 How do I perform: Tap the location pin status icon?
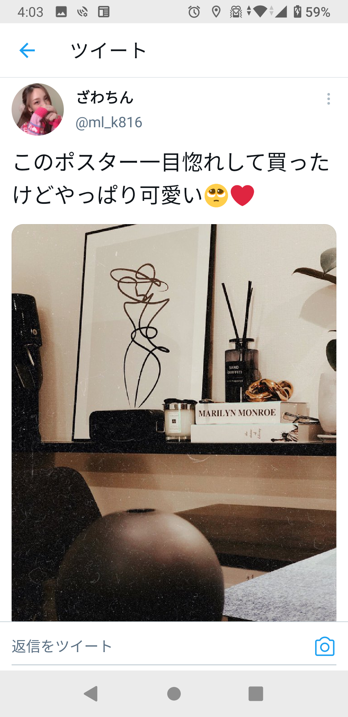[x=216, y=12]
